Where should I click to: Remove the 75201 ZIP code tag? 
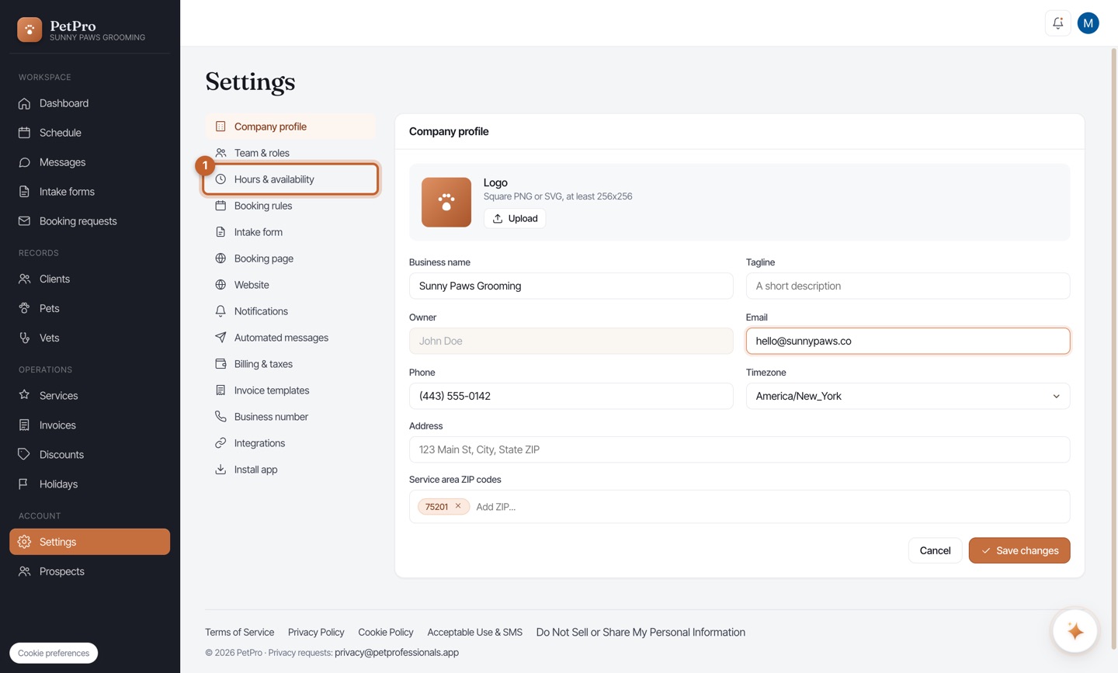pos(458,506)
